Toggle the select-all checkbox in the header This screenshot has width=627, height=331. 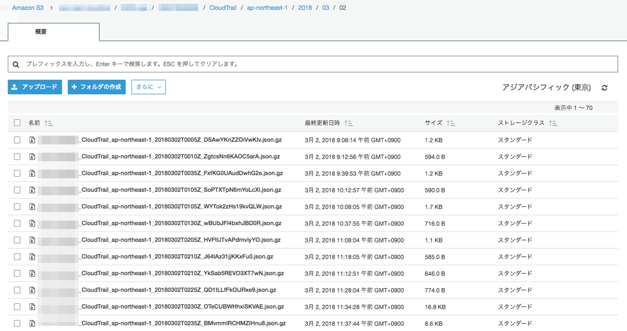[17, 123]
